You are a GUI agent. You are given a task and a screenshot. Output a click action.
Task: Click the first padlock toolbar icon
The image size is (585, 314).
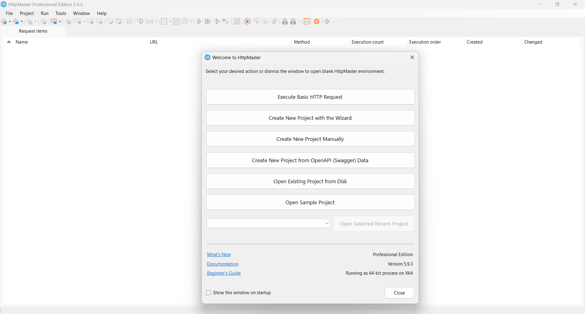pos(285,21)
